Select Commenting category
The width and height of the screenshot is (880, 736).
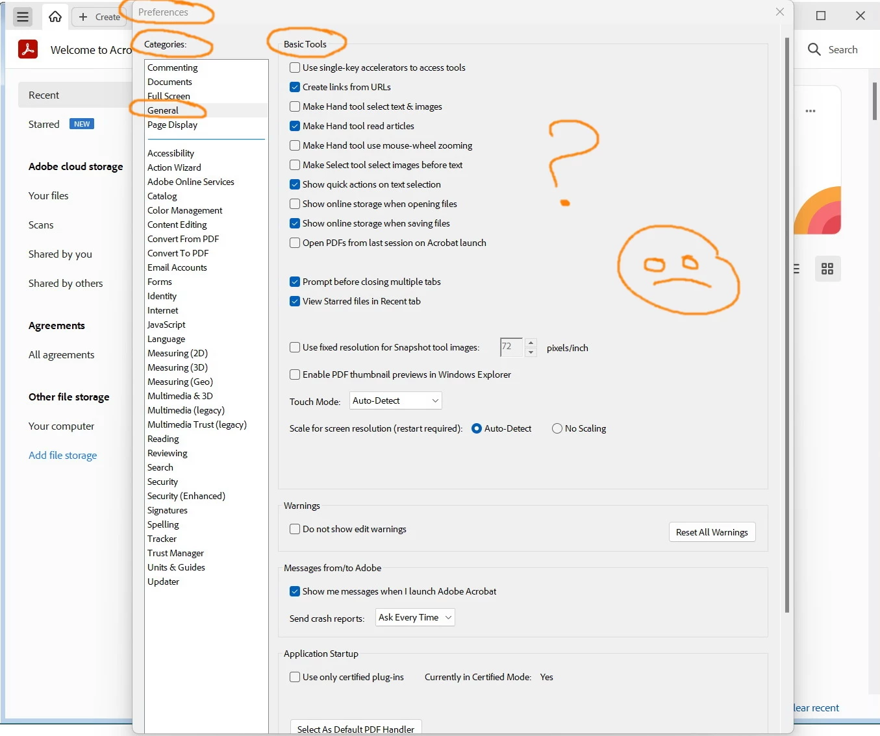point(173,67)
